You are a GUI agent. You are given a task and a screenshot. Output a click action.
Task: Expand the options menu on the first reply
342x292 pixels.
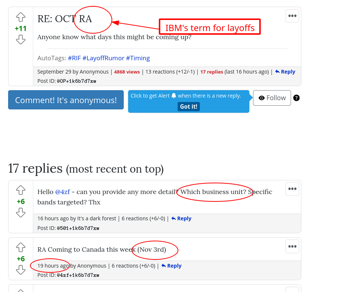pos(292,189)
